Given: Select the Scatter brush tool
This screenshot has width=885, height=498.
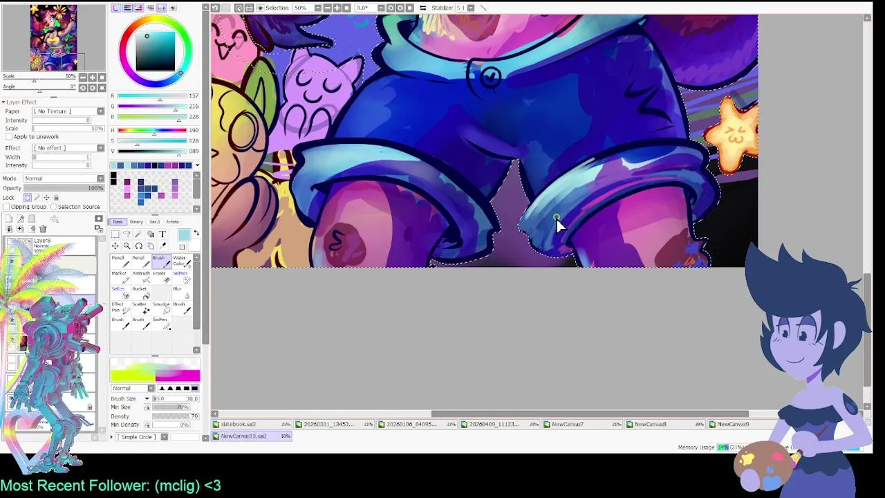Looking at the screenshot, I should tap(141, 308).
